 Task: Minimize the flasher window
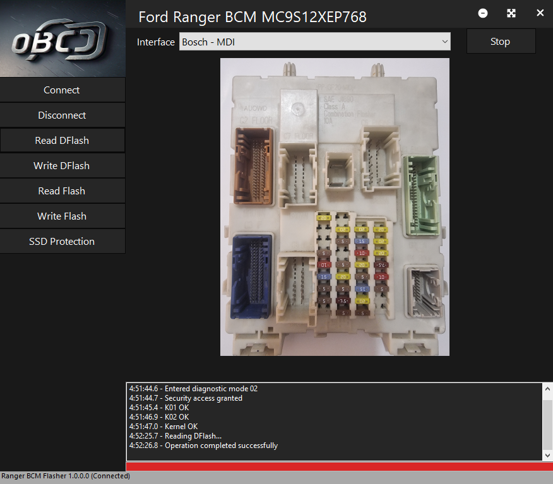click(x=483, y=13)
